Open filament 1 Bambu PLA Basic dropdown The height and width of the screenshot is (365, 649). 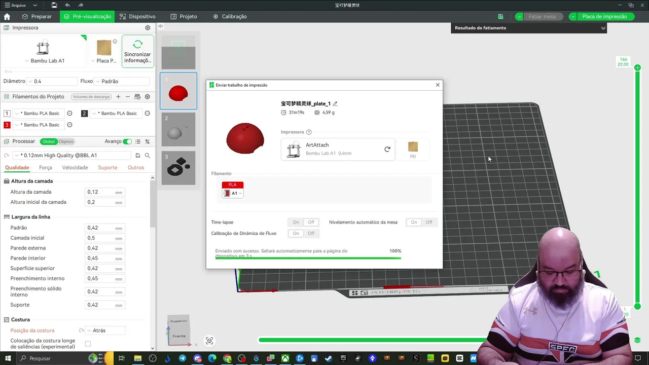point(39,114)
